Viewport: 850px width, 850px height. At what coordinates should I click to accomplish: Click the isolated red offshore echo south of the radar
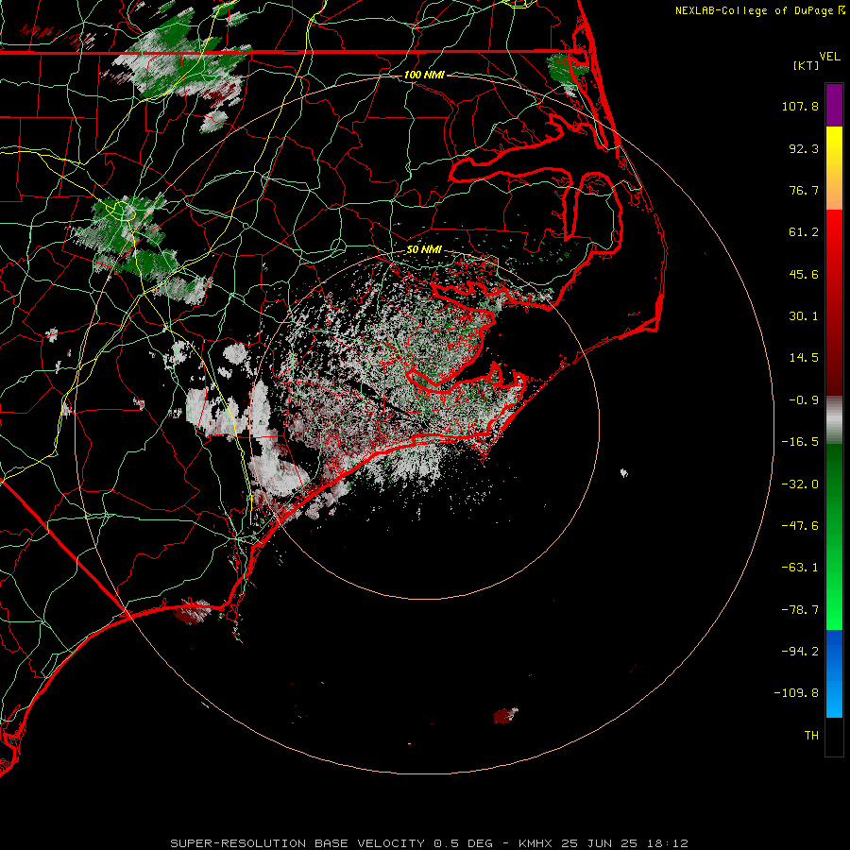click(x=505, y=716)
